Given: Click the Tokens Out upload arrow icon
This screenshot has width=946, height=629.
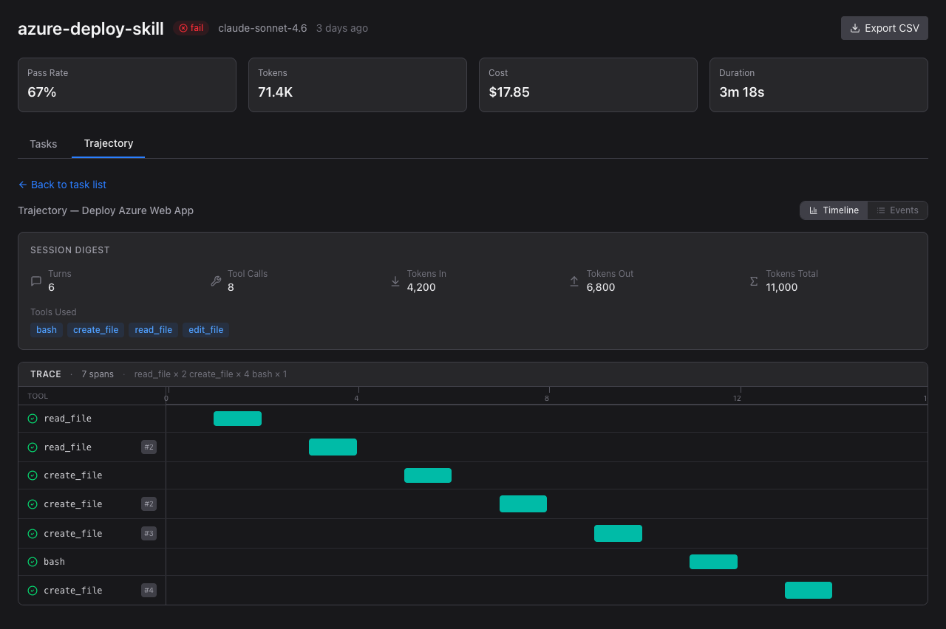Looking at the screenshot, I should point(574,281).
